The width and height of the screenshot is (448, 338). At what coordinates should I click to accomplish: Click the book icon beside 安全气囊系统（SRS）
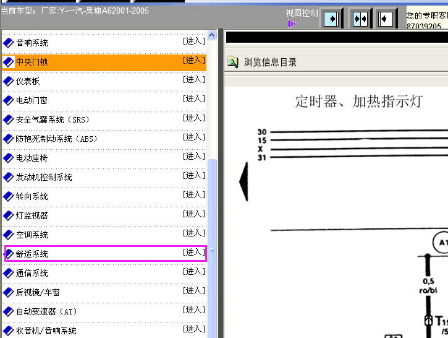(8, 120)
